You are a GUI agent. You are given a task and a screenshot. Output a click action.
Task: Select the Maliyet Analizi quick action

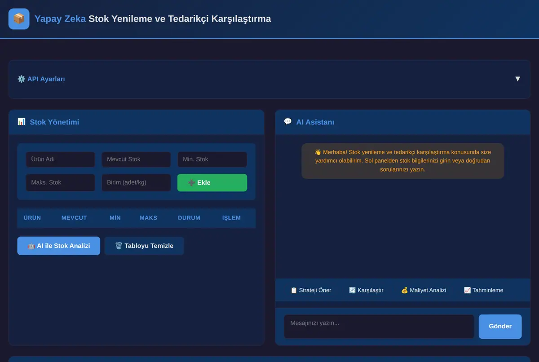click(x=424, y=290)
